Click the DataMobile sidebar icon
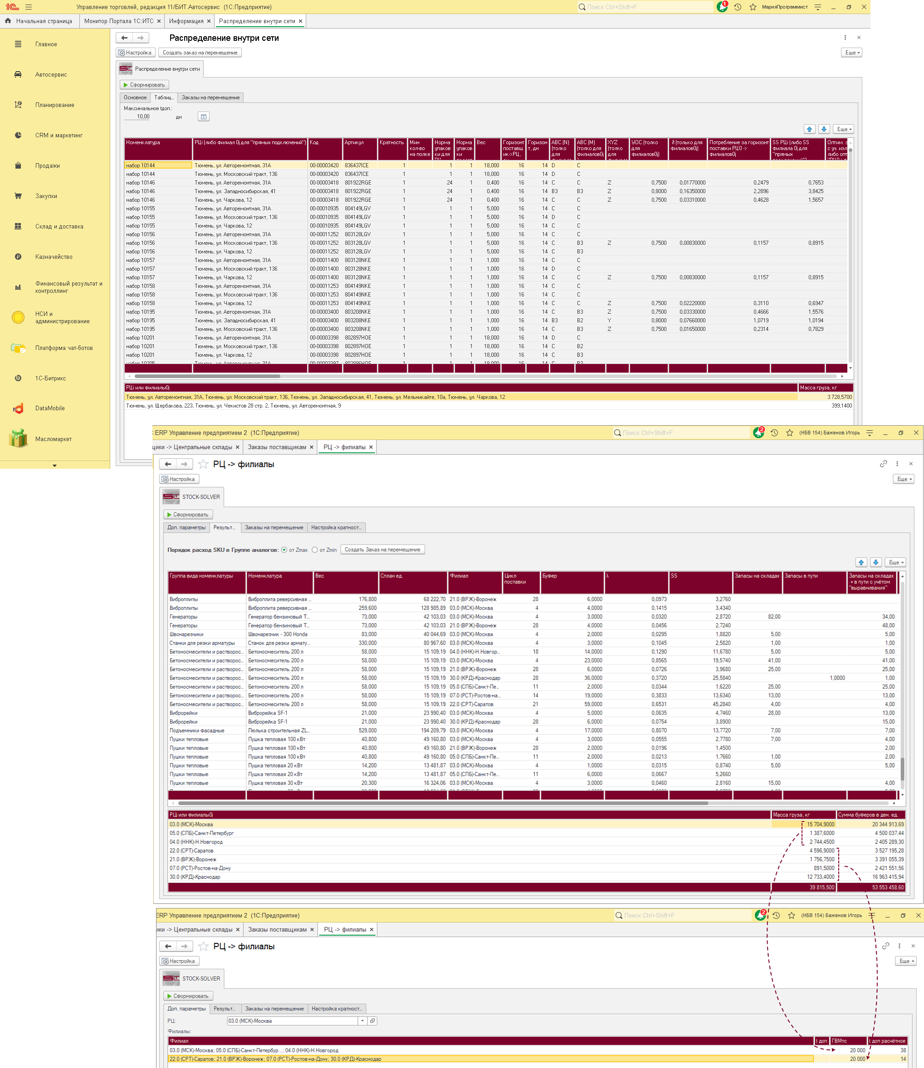924x1068 pixels. [18, 408]
